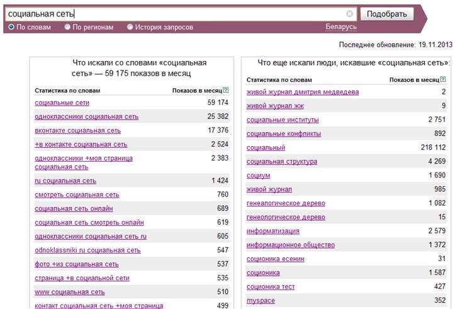Click the value '25 382' in left table
The width and height of the screenshot is (462, 309).
tap(218, 116)
